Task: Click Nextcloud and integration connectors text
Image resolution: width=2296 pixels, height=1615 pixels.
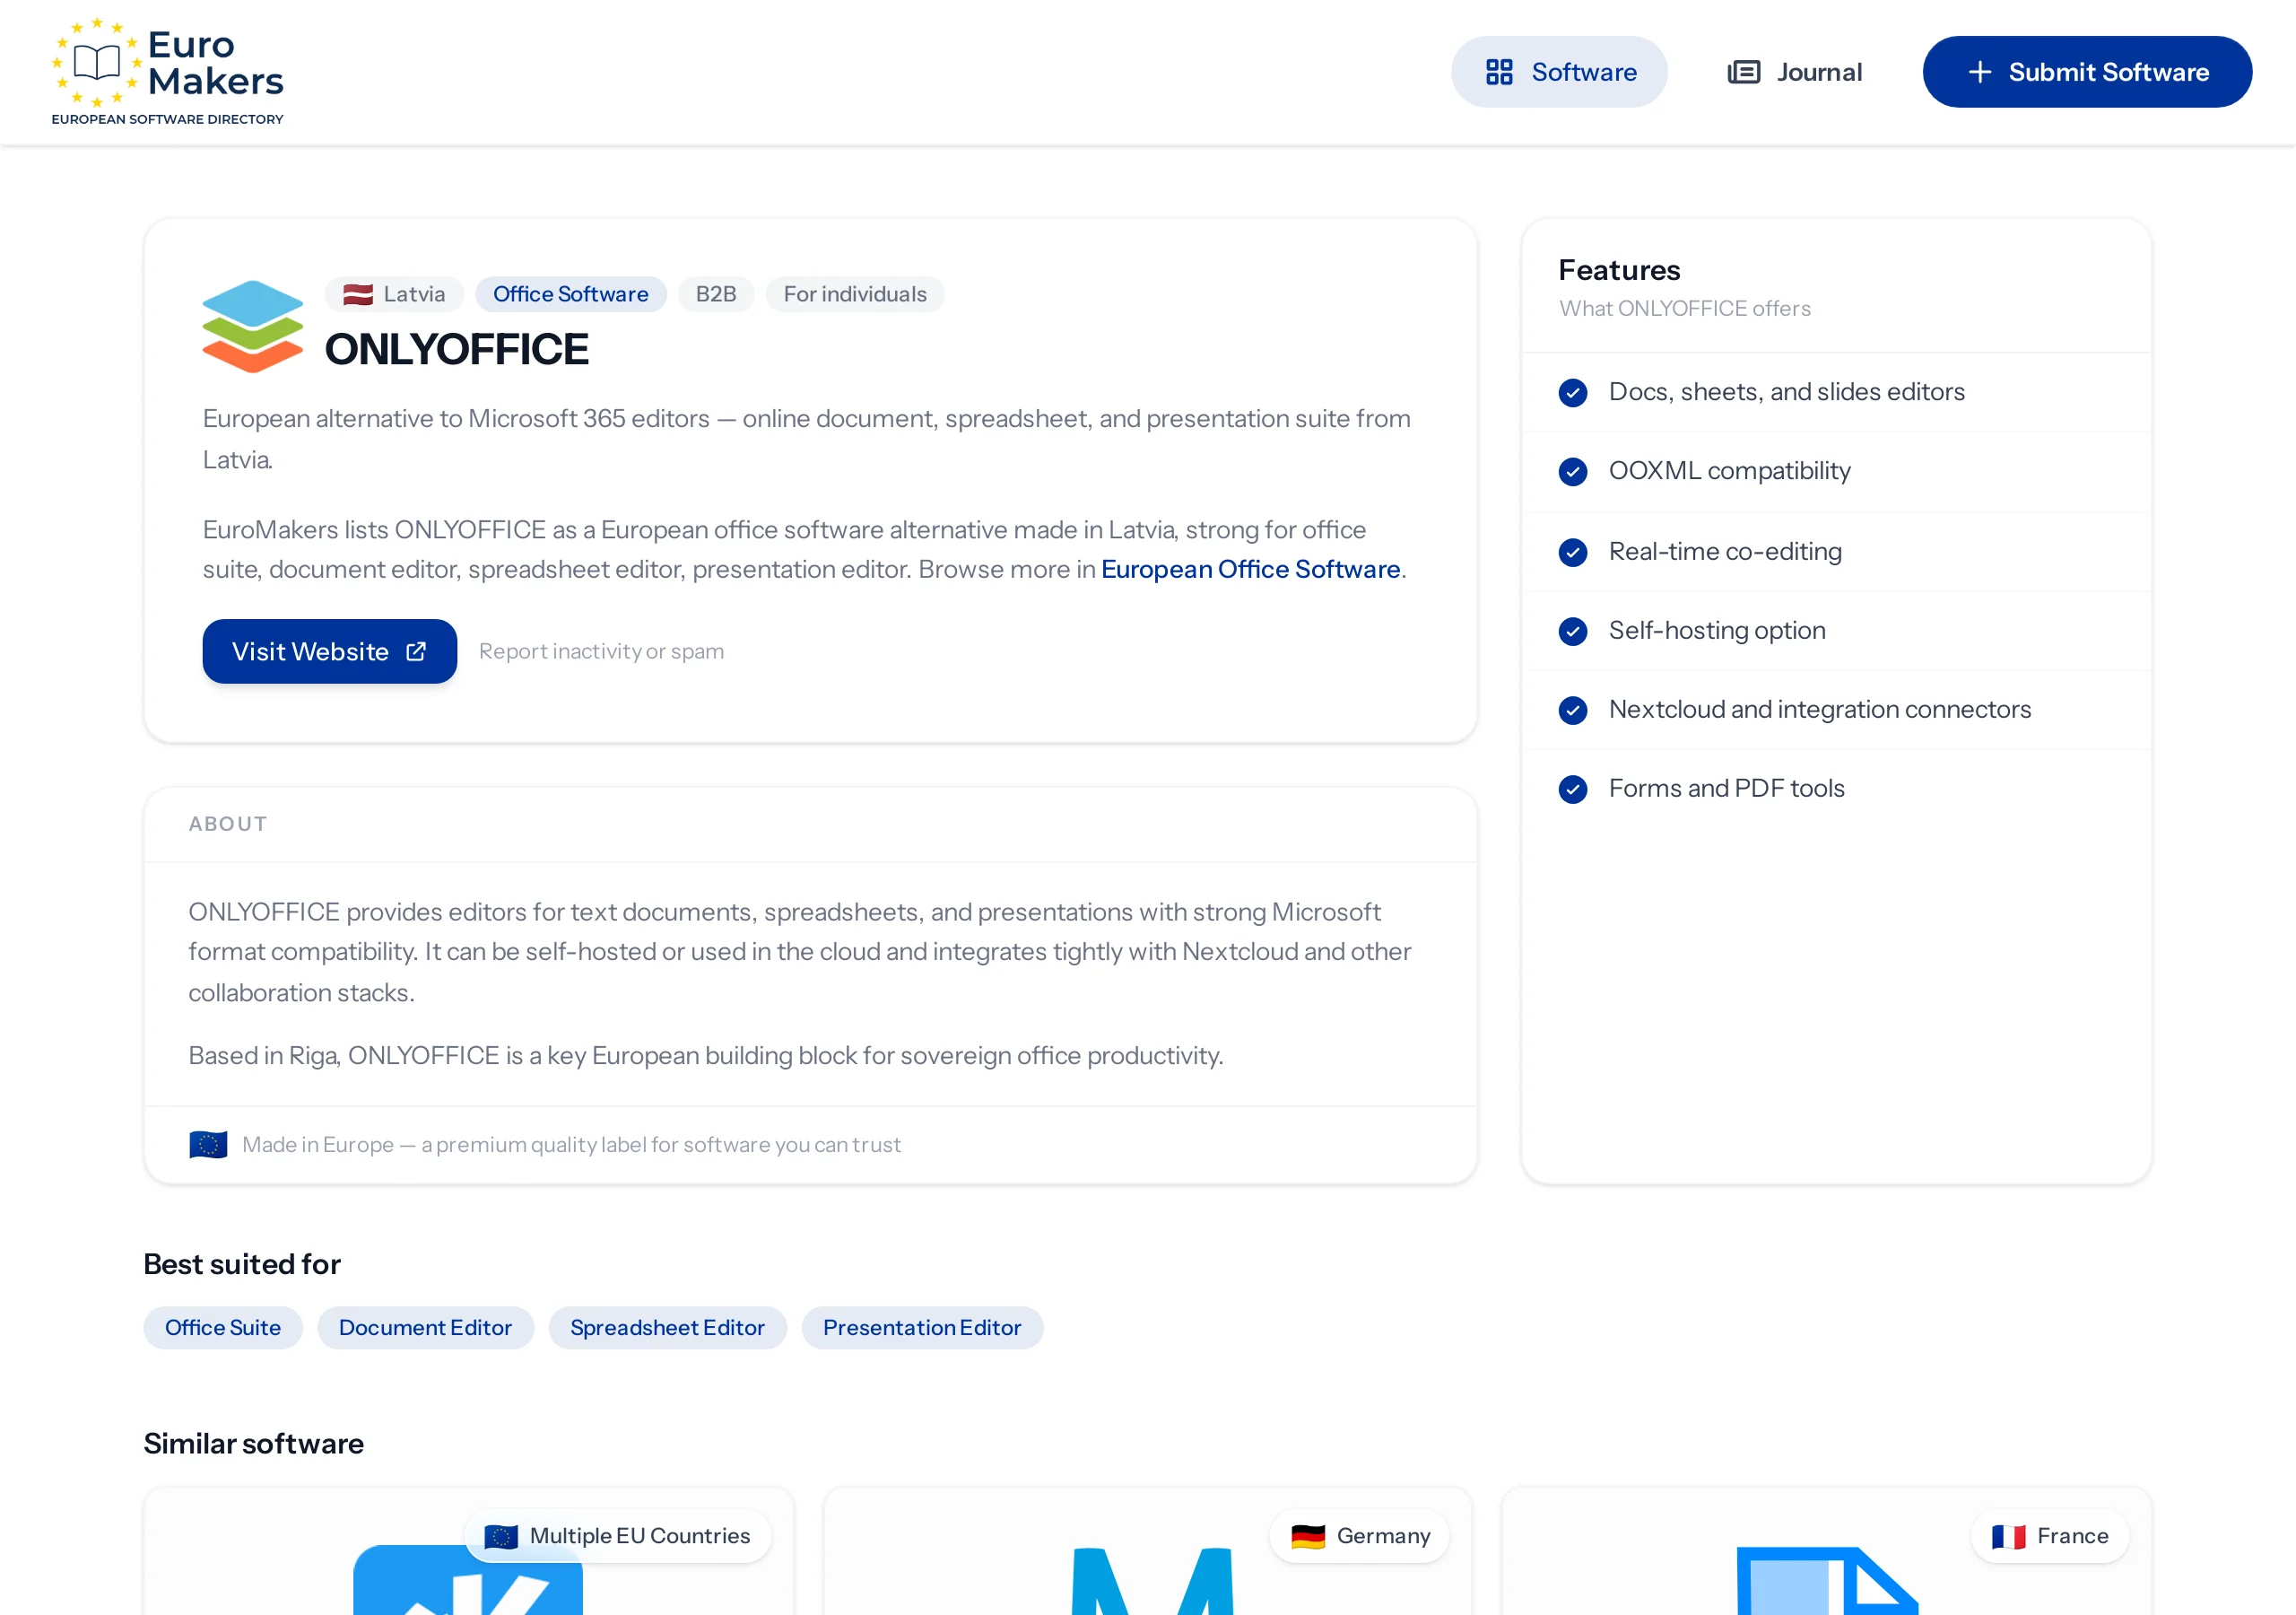Action: coord(1820,709)
